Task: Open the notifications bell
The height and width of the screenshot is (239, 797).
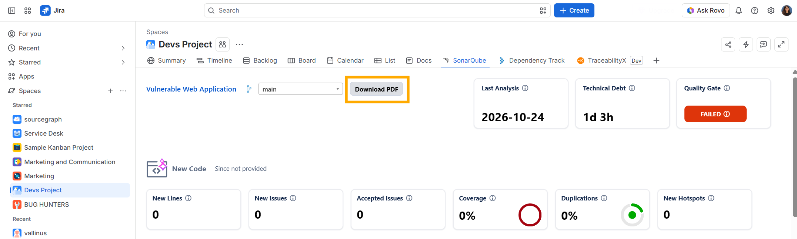Action: click(x=738, y=10)
